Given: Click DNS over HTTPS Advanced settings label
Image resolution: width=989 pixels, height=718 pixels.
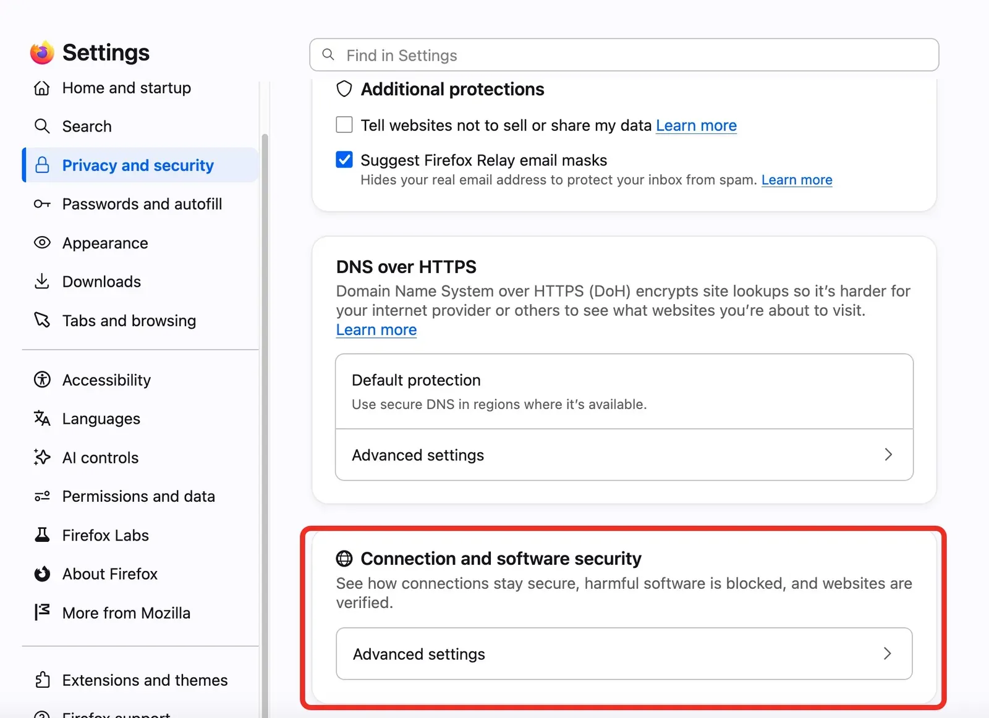Looking at the screenshot, I should 418,455.
